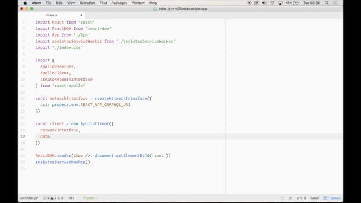Open the View menu
This screenshot has width=361, height=203.
coord(71,3)
